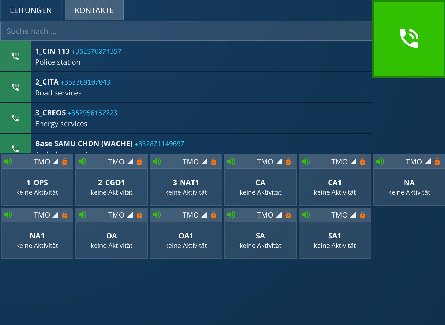Image resolution: width=445 pixels, height=325 pixels.
Task: Click the dial icon for 1_CIN 113
Action: 15,56
